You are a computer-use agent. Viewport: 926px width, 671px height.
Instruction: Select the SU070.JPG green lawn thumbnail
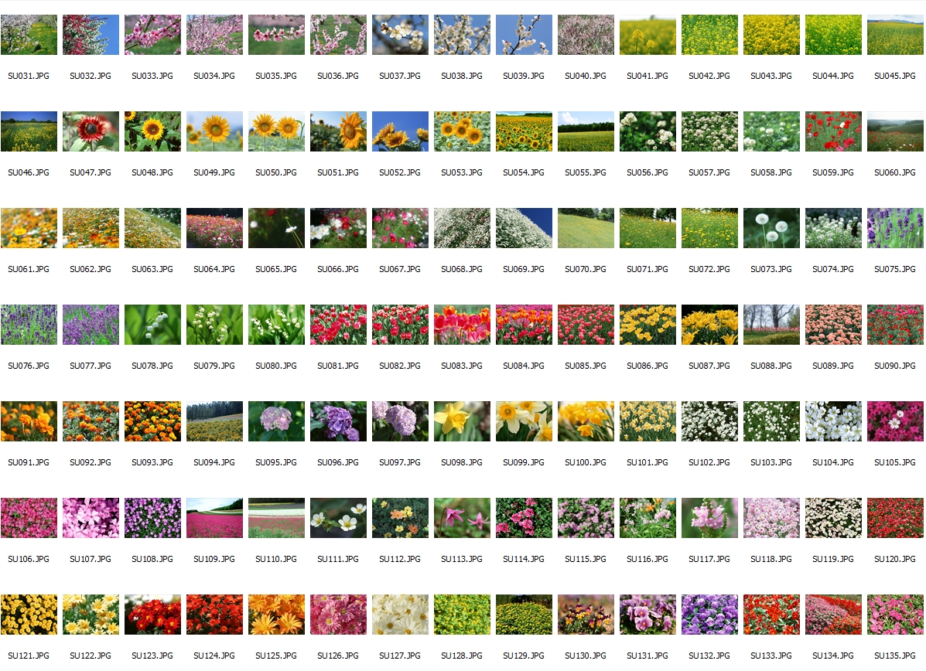[x=586, y=228]
